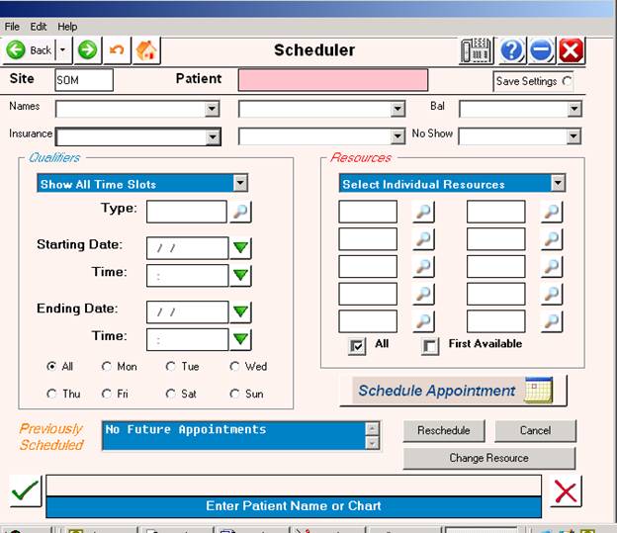
Task: Click the Schedule Appointment button
Action: [453, 391]
